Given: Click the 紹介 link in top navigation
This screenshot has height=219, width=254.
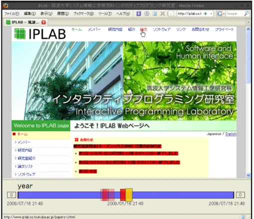Looking at the screenshot, I should tap(131, 29).
